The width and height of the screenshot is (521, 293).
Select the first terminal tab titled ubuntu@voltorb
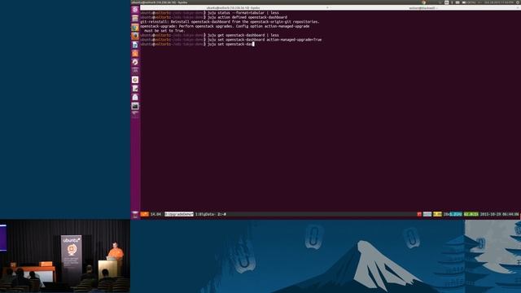234,7
